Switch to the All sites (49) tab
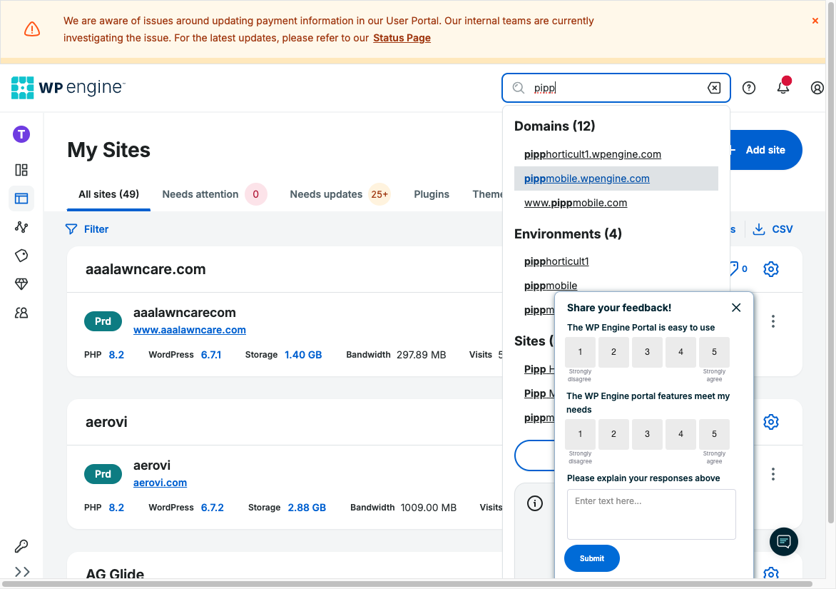This screenshot has width=836, height=589. point(108,194)
